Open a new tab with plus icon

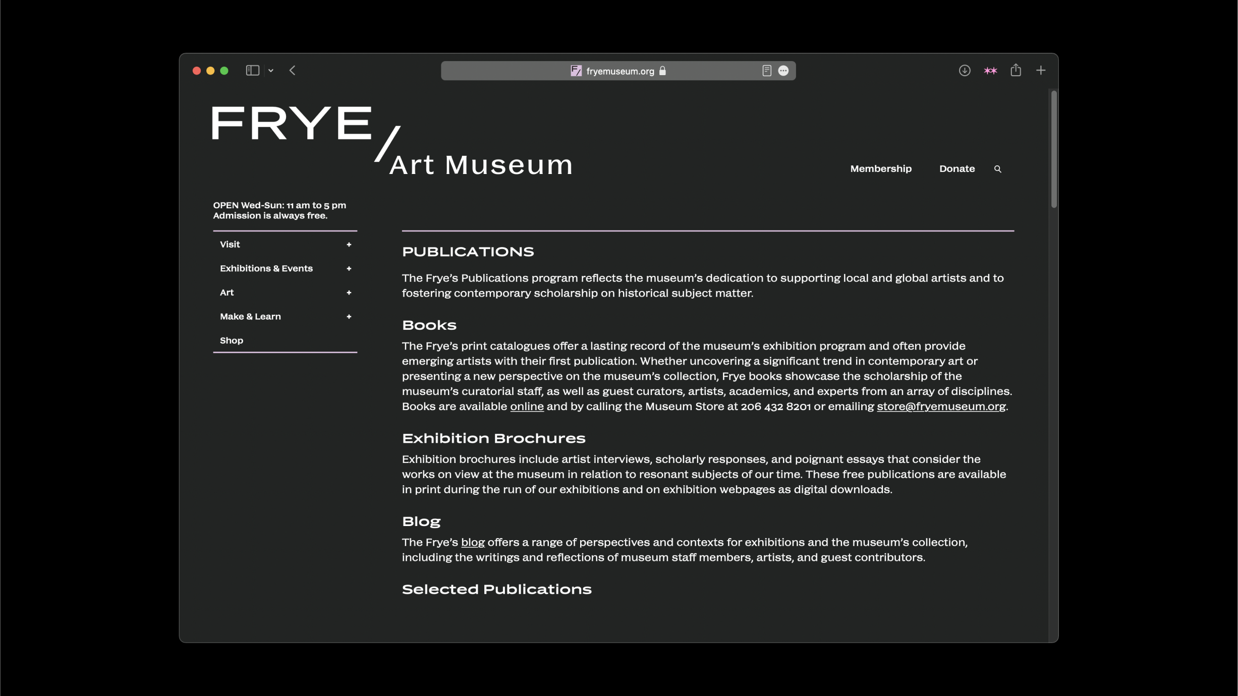click(x=1041, y=71)
